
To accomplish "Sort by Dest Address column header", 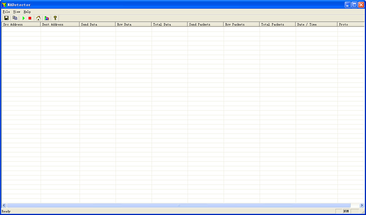I will 60,24.
